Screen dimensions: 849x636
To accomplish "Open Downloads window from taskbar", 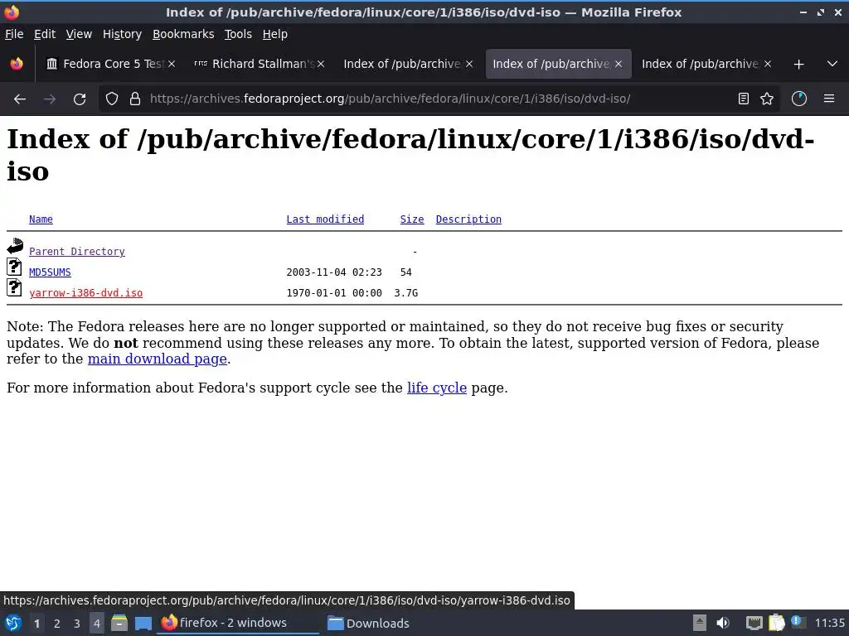I will pos(369,623).
